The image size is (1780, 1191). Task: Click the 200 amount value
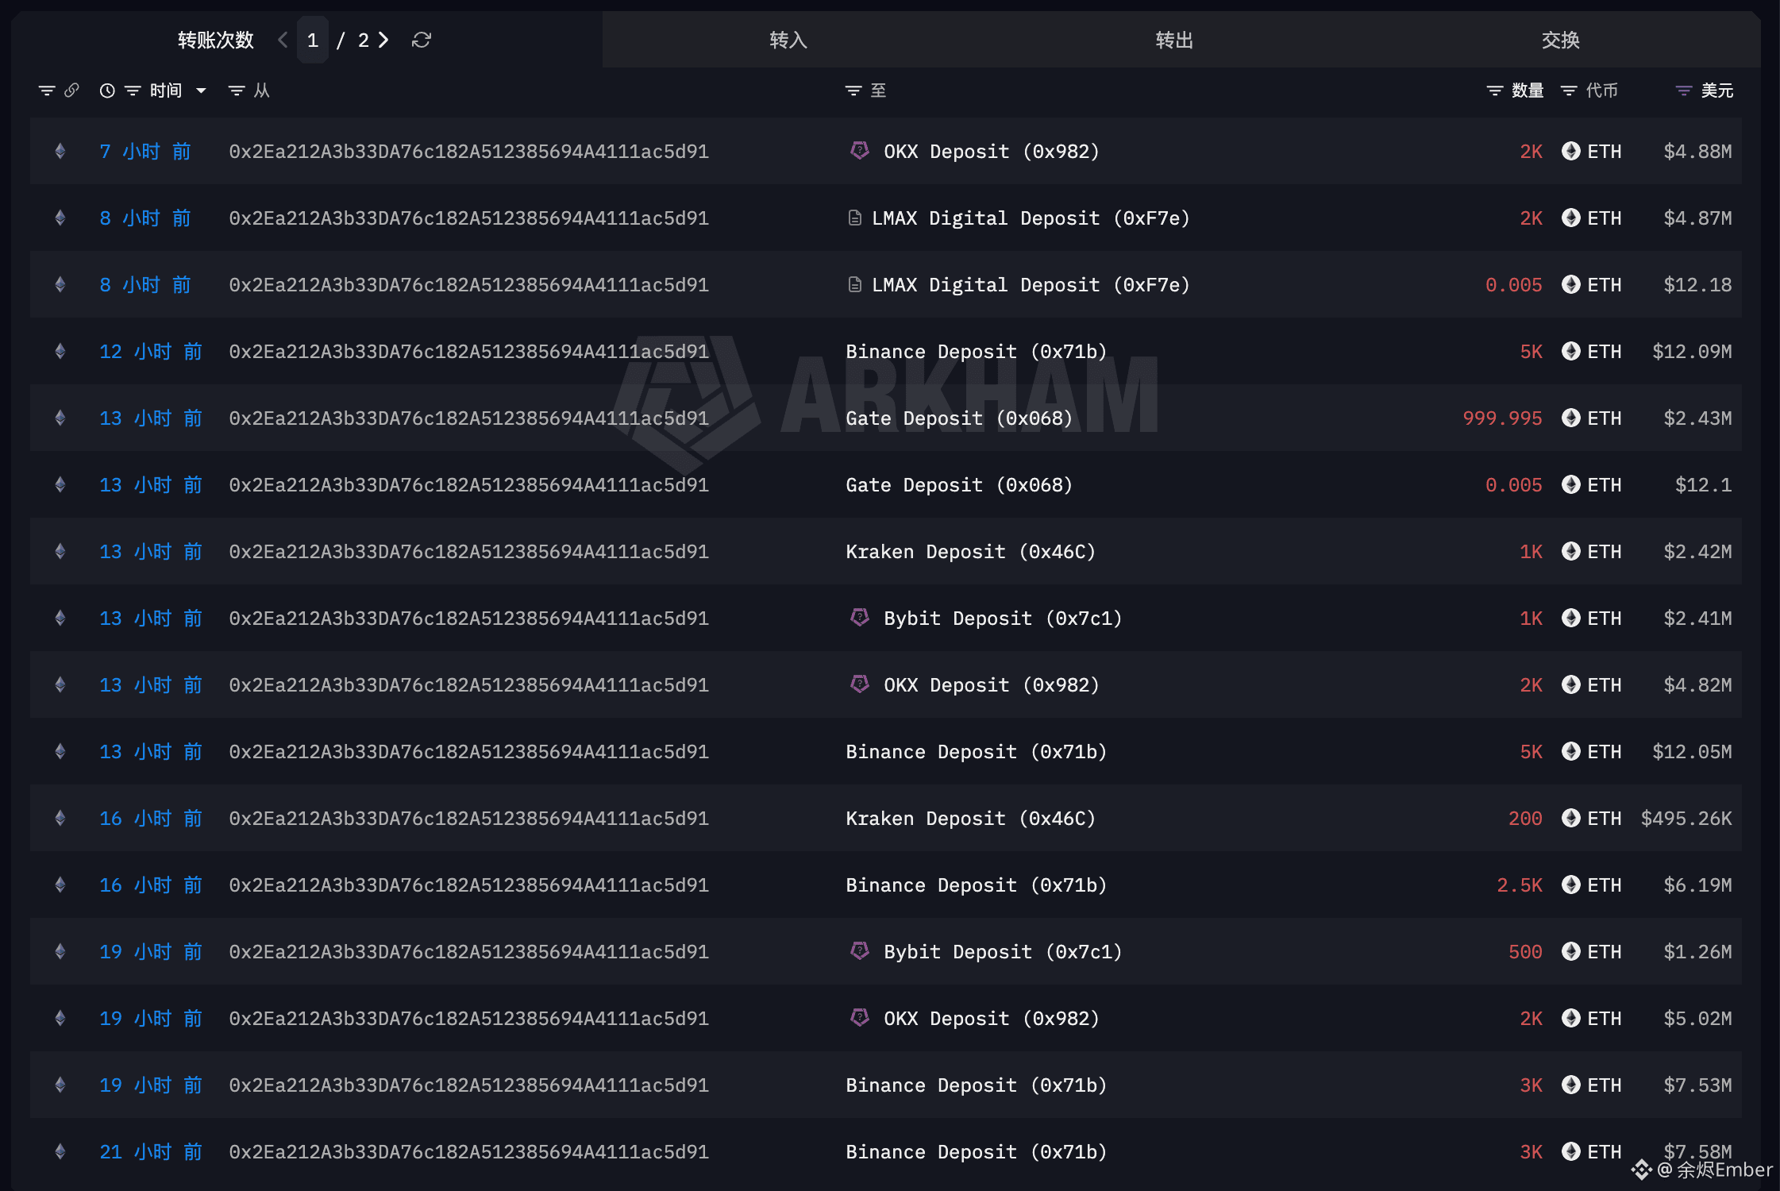click(1525, 818)
